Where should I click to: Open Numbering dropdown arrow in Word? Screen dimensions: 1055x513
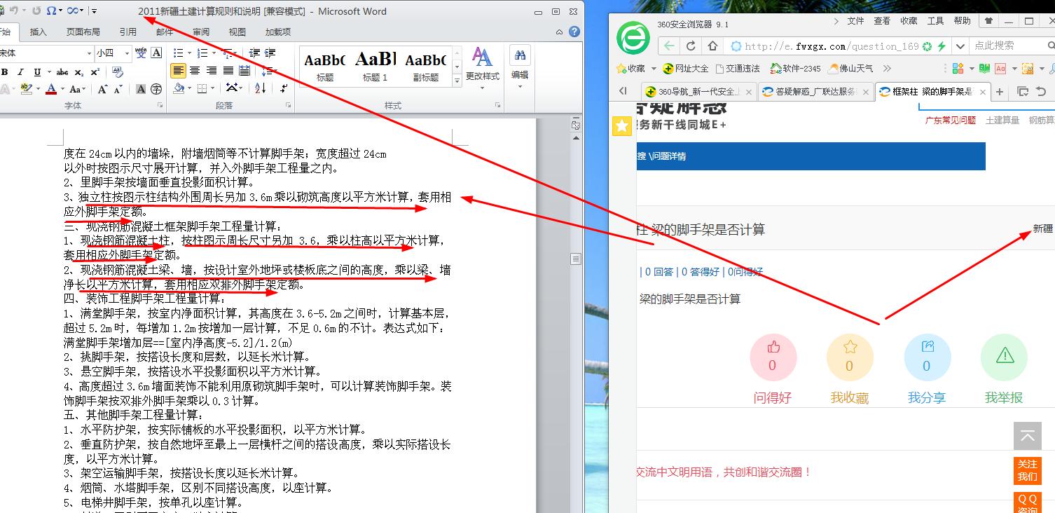(x=213, y=53)
